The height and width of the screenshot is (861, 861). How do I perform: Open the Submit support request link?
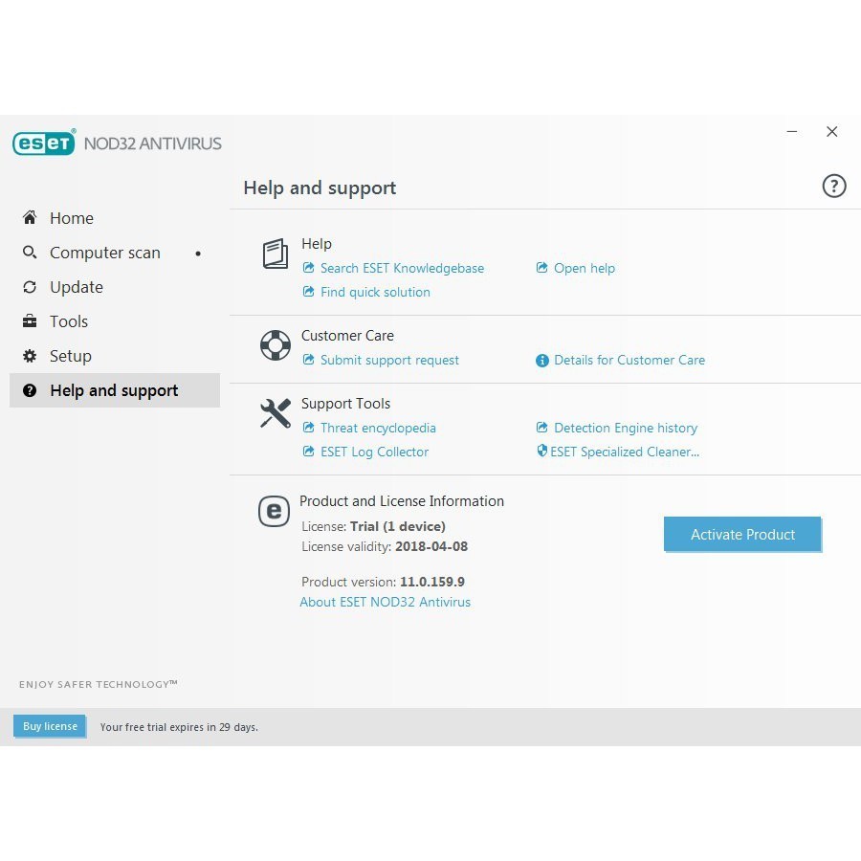[389, 360]
